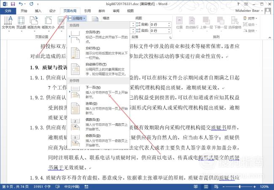Insert 分页符(P) page break
Screen dimensions: 274x190
[x=98, y=37]
